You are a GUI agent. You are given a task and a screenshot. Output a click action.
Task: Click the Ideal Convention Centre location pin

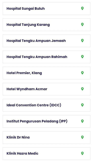coord(82,105)
